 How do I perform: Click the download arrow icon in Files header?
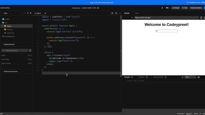click(22, 13)
